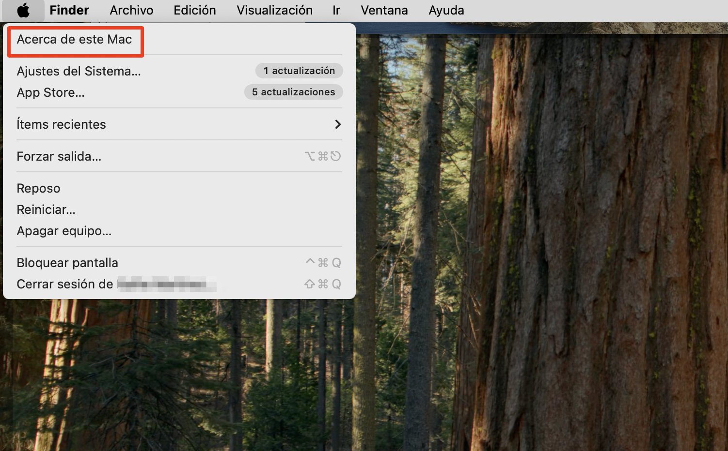
Task: Put the Mac to sleep via Reposo
Action: pos(38,188)
